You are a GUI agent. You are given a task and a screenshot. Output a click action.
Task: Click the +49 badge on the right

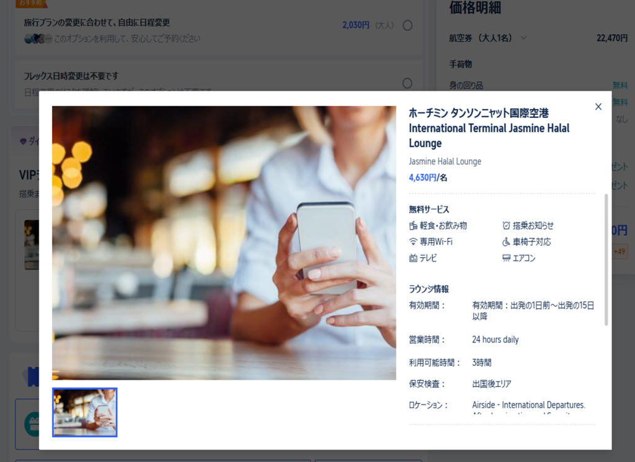(x=619, y=251)
